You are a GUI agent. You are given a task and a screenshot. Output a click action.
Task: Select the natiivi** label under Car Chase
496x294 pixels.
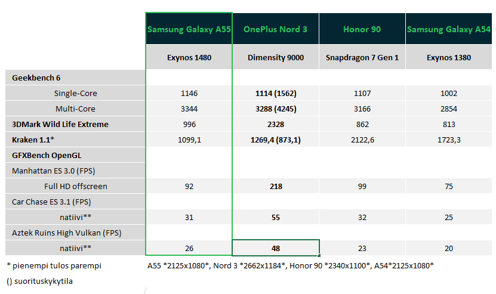click(x=75, y=217)
